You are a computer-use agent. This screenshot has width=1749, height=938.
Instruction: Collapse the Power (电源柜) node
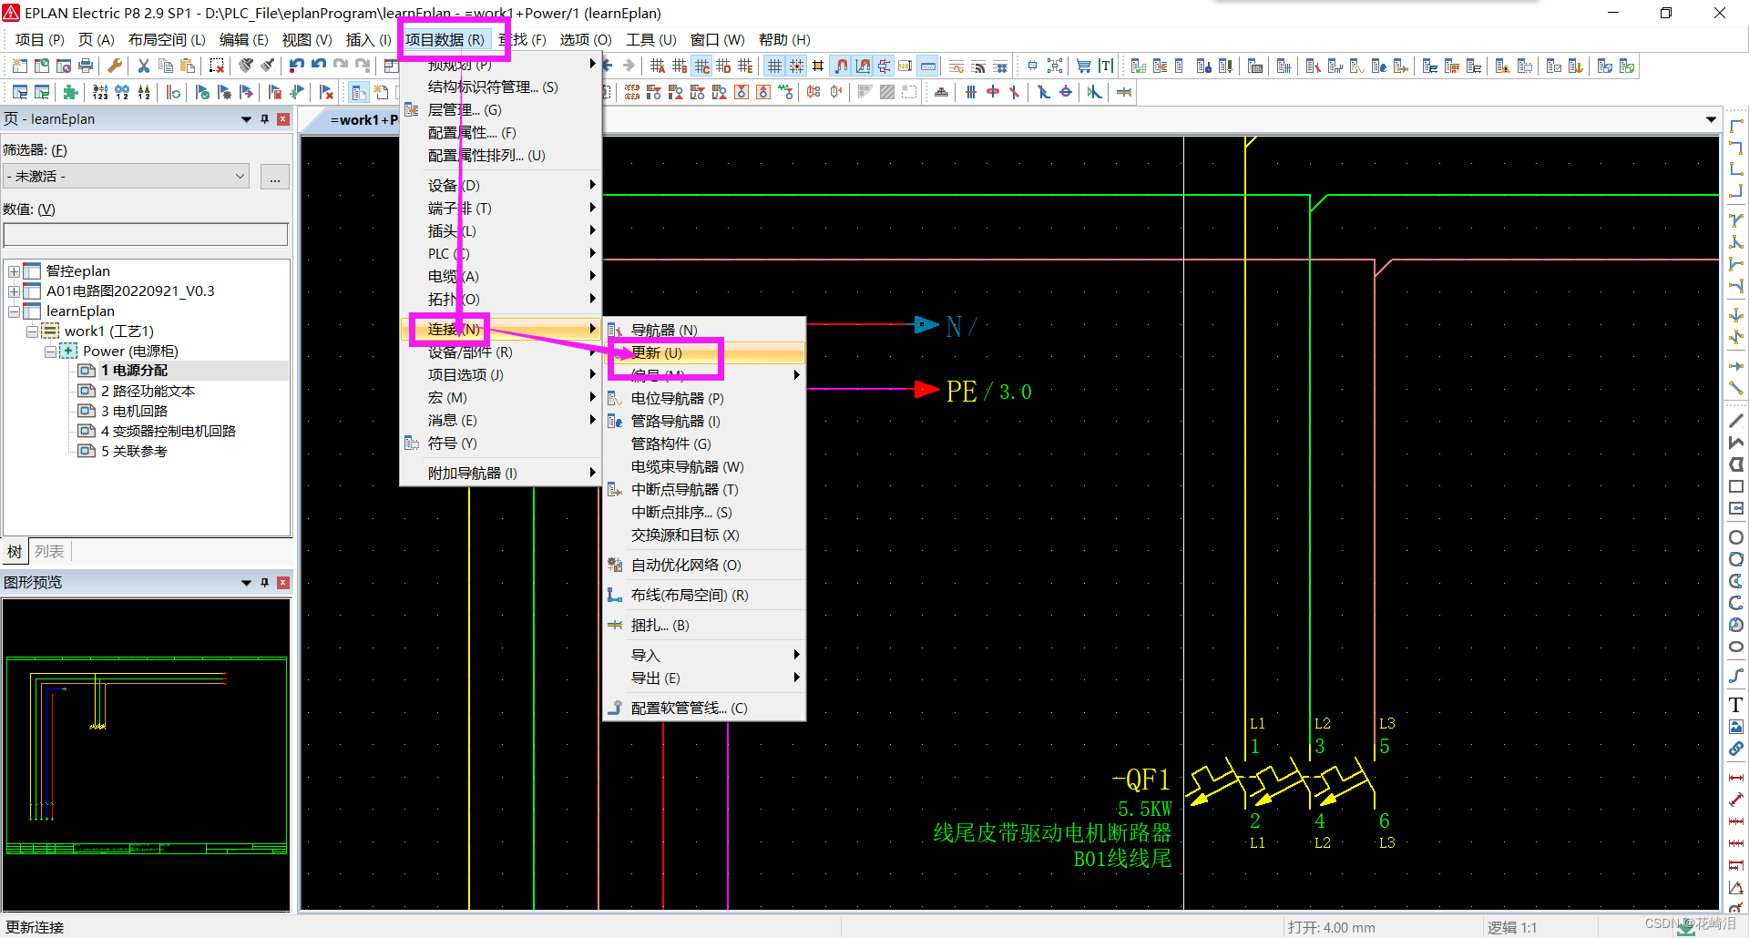pos(50,352)
